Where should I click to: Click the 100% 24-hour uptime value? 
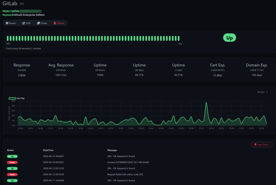[x=100, y=75]
